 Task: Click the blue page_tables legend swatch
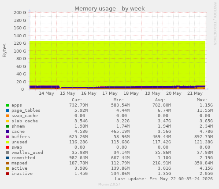point(7,111)
